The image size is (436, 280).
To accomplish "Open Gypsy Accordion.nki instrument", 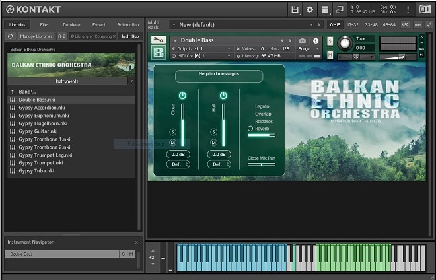I will click(71, 108).
